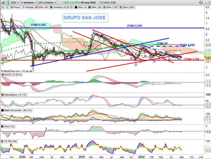Image resolution: width=211 pixels, height=159 pixels.
Task: Open the Blai5 Koncorde v.09 (15) label
Action: [x=16, y=110]
